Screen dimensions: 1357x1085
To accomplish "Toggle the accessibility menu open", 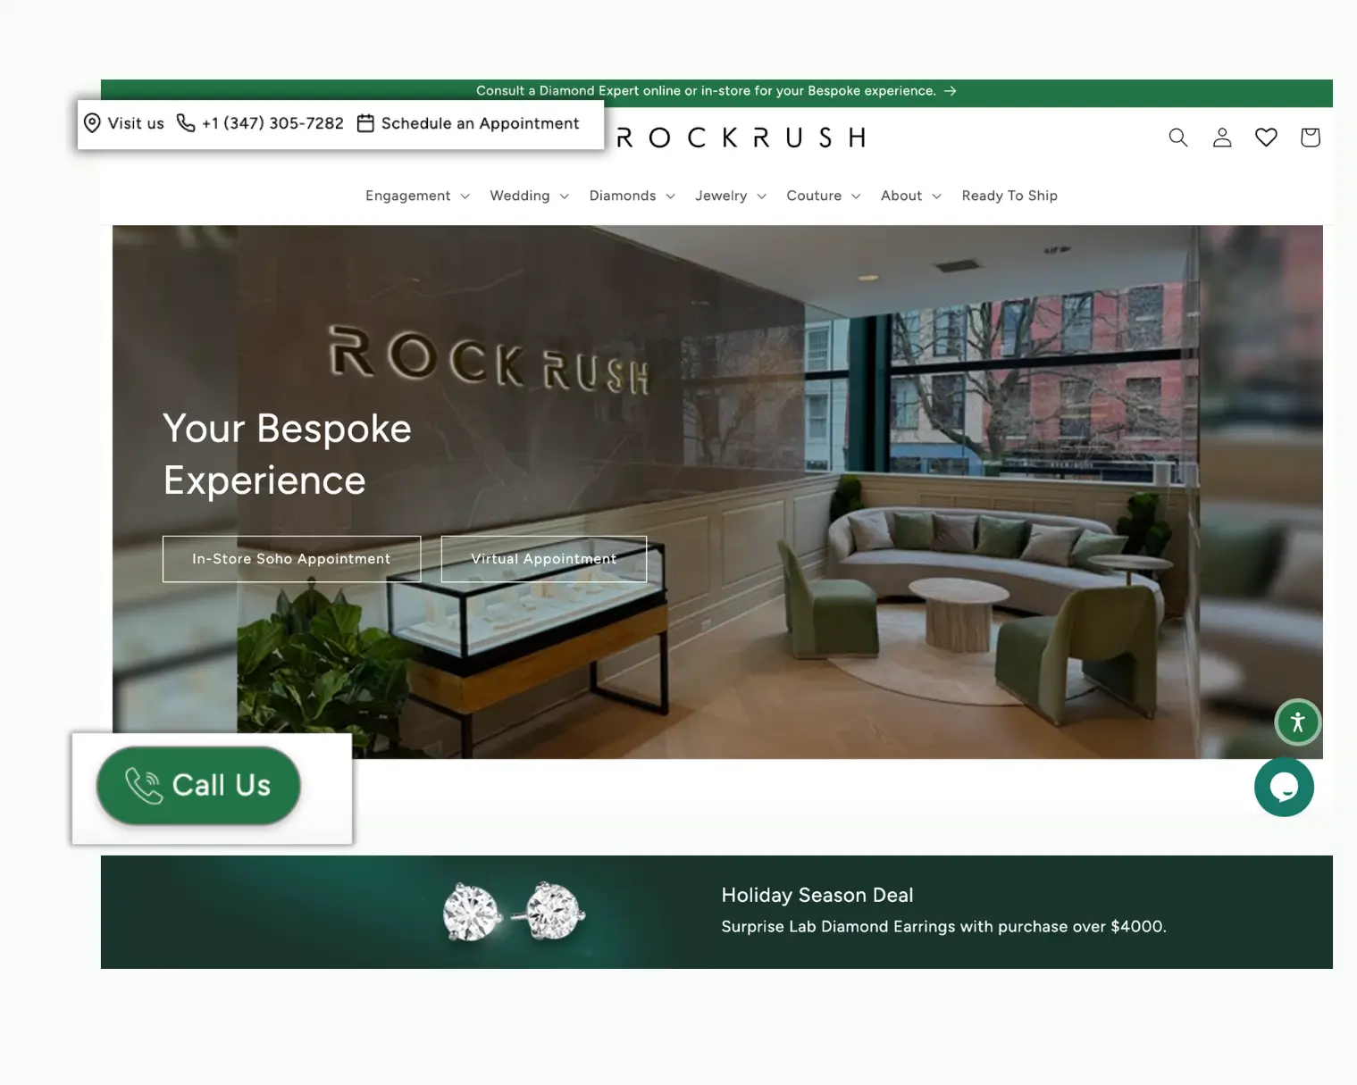I will (1297, 722).
